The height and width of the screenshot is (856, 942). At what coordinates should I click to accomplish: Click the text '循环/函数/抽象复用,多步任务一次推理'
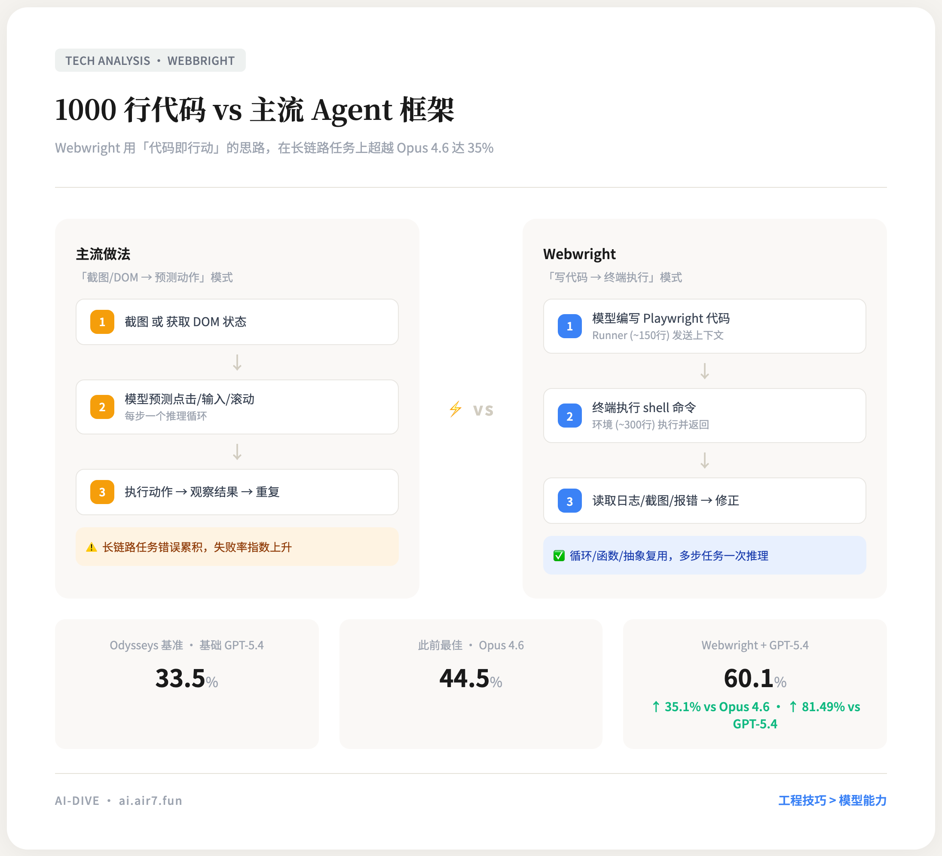669,556
